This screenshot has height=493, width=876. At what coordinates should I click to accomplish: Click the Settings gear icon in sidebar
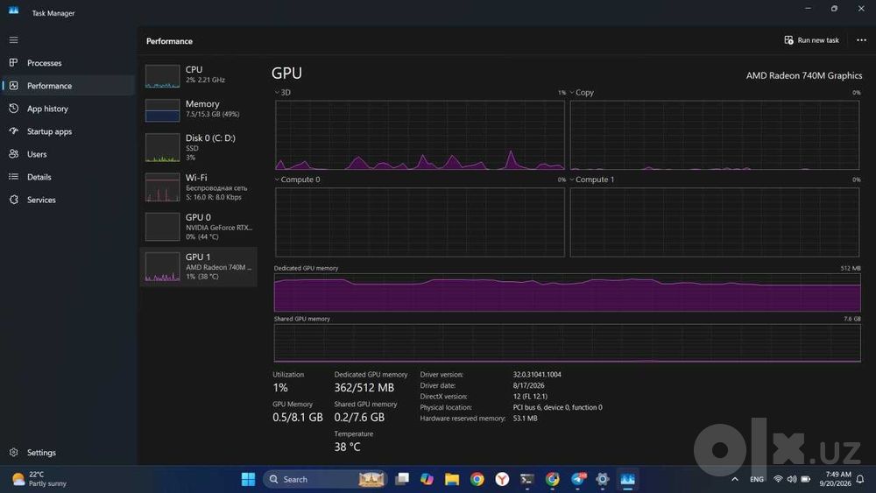(x=13, y=452)
